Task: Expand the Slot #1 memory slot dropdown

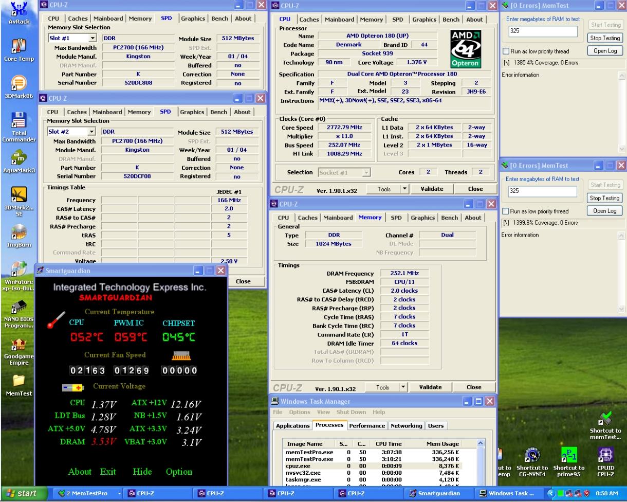Action: [x=93, y=38]
